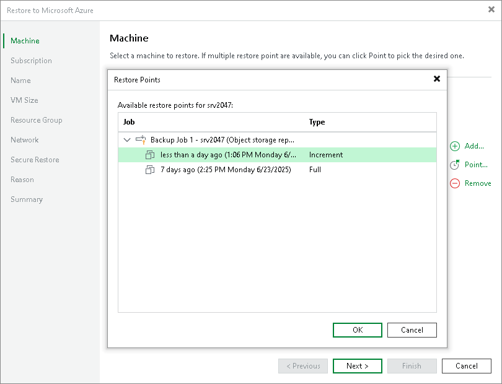The image size is (502, 384).
Task: Click the Full type cell
Action: coord(315,170)
